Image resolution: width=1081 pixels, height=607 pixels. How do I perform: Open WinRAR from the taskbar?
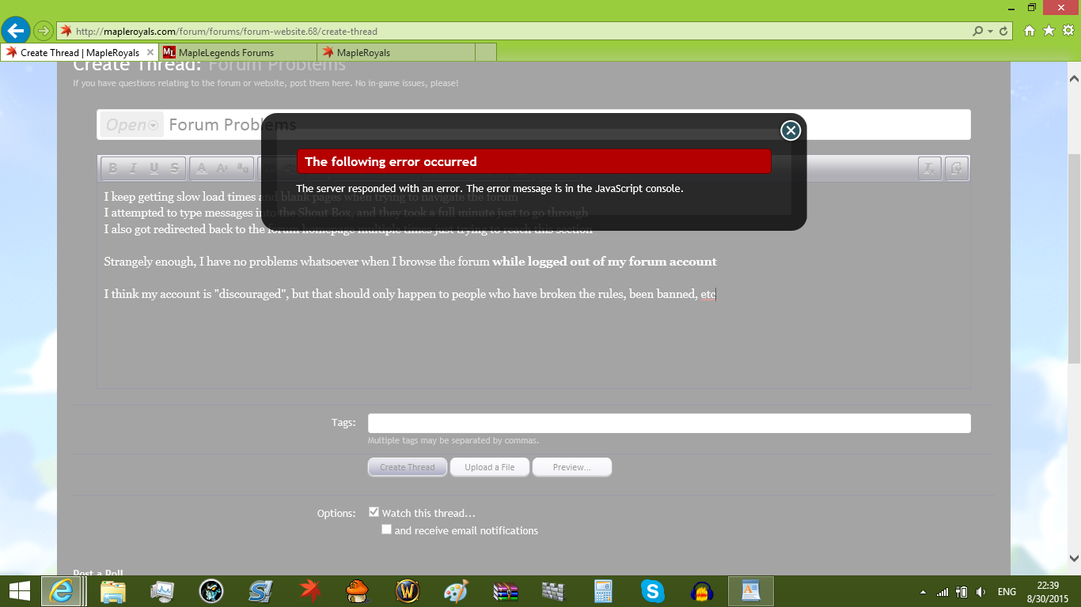point(505,591)
